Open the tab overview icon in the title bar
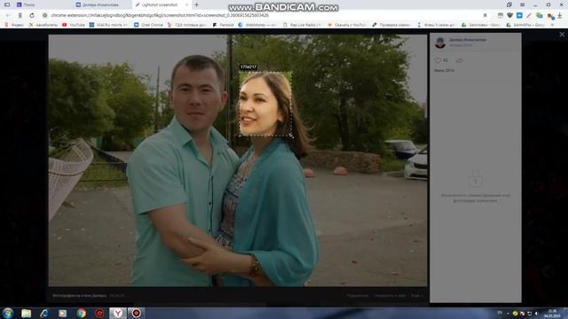Viewport: 568px width, 319px height. click(509, 4)
